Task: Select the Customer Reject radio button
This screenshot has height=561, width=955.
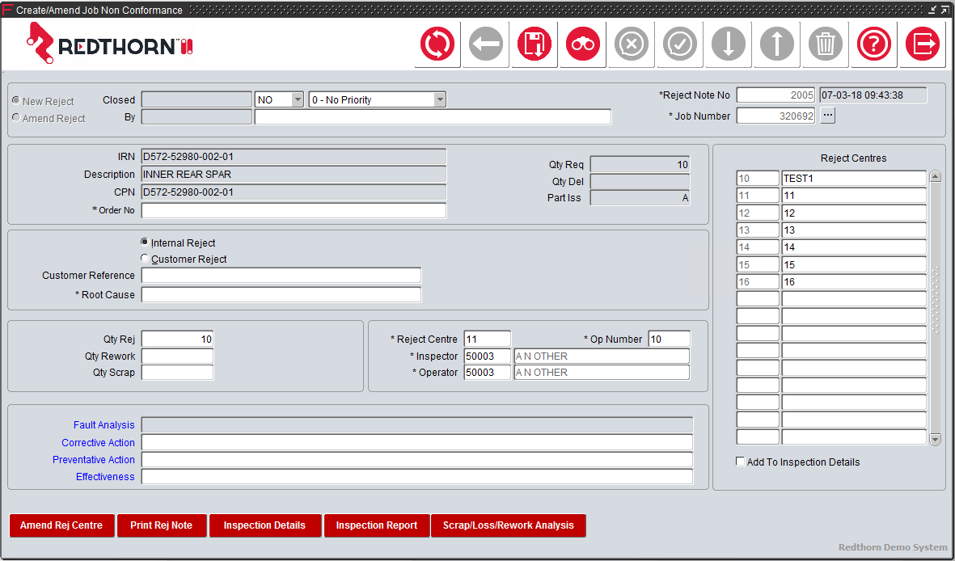Action: point(145,257)
